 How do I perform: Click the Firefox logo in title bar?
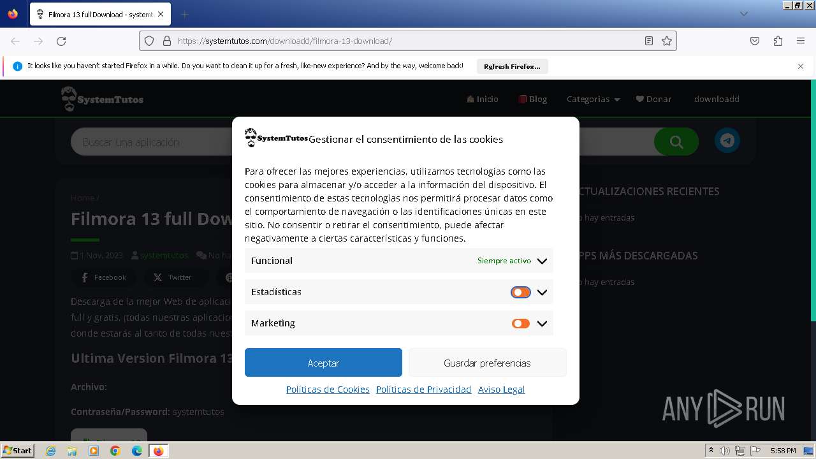click(13, 14)
